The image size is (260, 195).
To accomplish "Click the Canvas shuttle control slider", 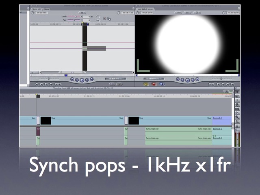I will [x=221, y=78].
